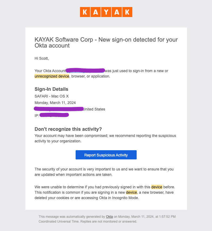The width and height of the screenshot is (212, 231).
Task: Open the Okta link in the footer
Action: tap(109, 216)
